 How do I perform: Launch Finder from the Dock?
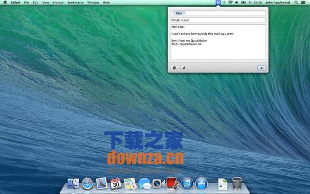pyautogui.click(x=73, y=184)
